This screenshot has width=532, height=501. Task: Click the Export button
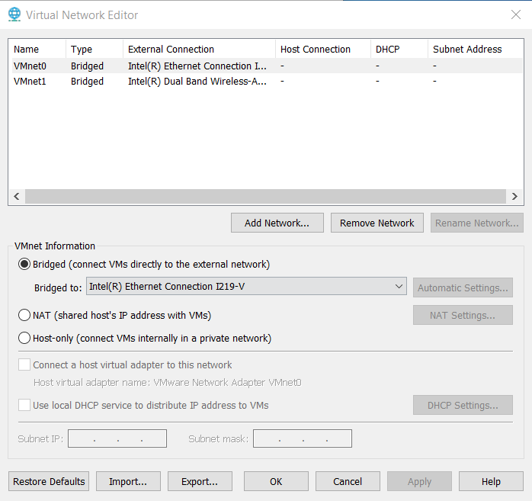(x=200, y=481)
